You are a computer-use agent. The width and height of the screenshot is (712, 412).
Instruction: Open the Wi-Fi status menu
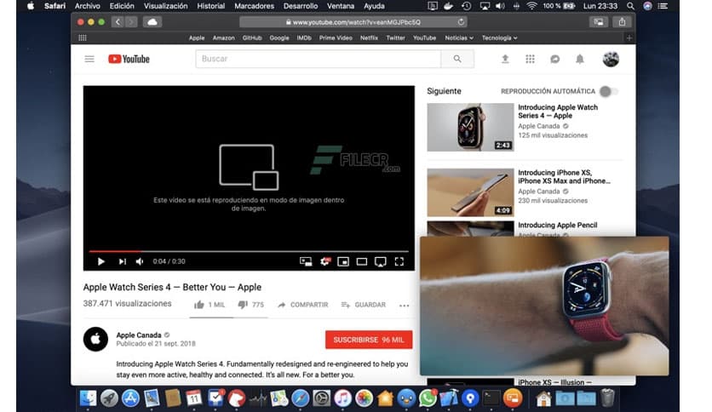click(x=531, y=6)
